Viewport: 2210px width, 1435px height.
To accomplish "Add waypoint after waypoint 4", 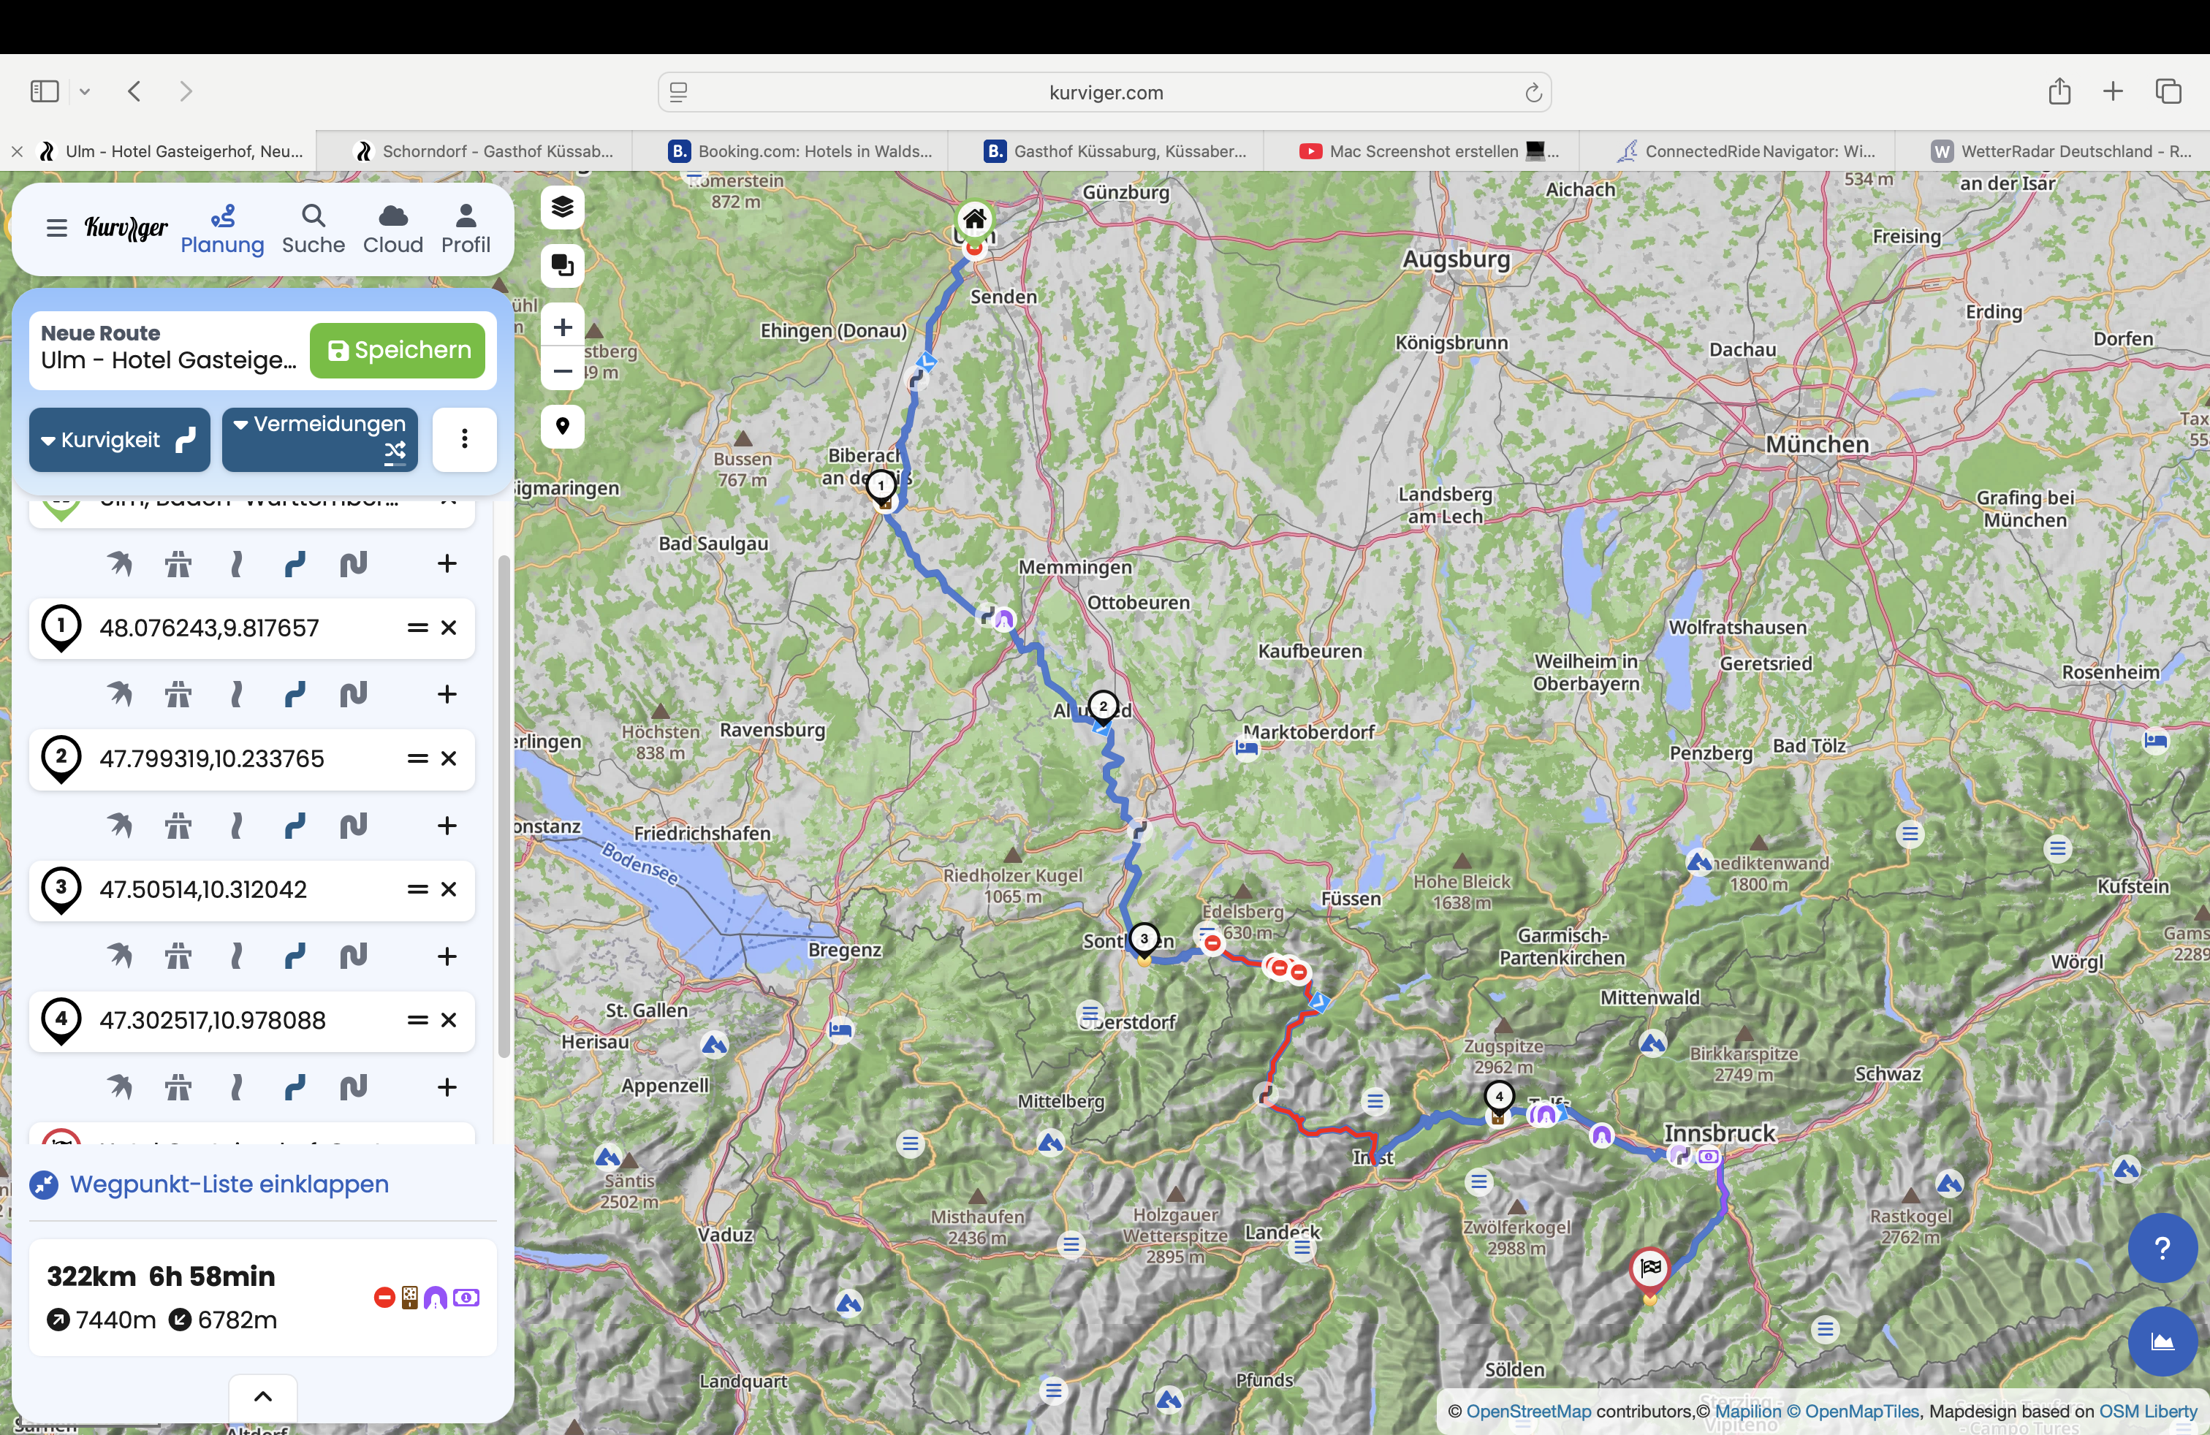I will [447, 1087].
